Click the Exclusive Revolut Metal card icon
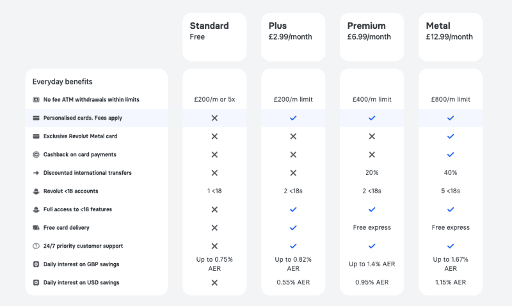 click(36, 136)
